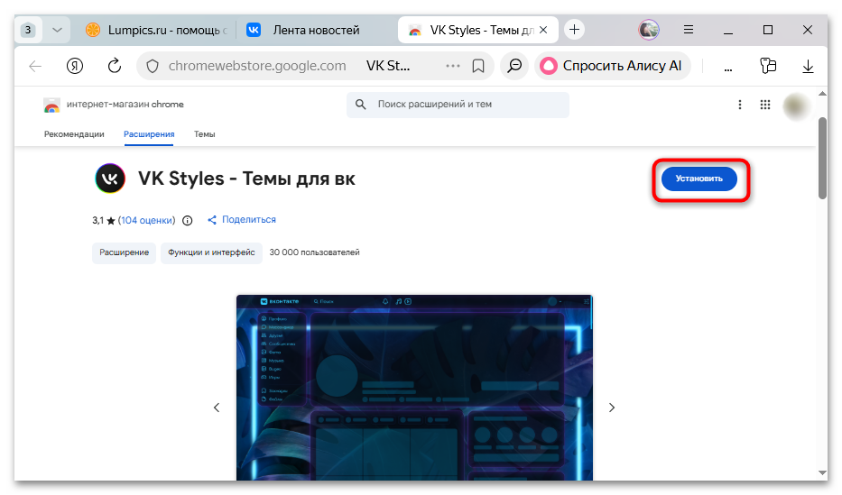Open the 104 оценки ratings link
The image size is (842, 495).
[x=146, y=220]
